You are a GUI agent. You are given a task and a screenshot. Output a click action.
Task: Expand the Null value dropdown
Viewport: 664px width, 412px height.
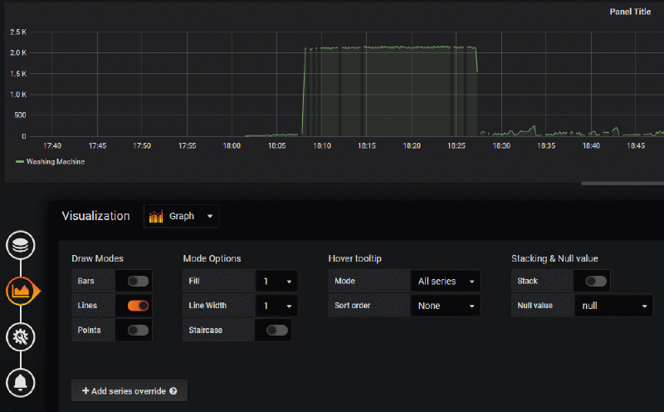coord(613,306)
